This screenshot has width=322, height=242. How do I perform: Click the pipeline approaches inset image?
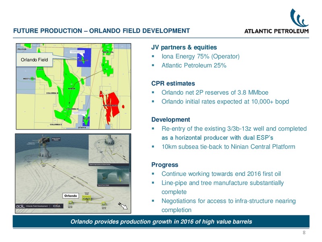(x=109, y=150)
